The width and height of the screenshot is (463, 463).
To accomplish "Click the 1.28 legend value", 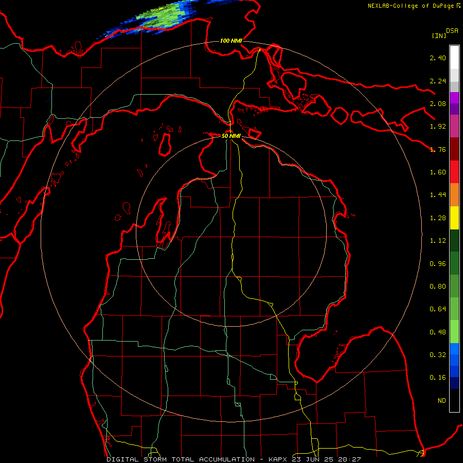I will (438, 218).
